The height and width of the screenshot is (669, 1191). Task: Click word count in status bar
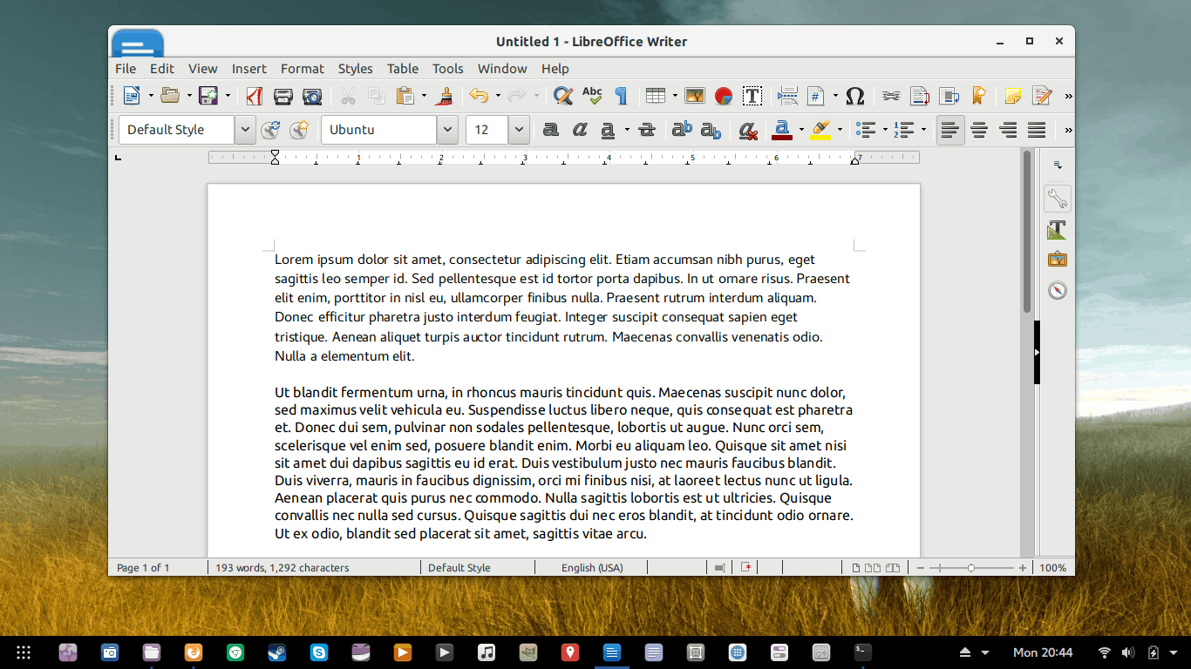pyautogui.click(x=282, y=568)
